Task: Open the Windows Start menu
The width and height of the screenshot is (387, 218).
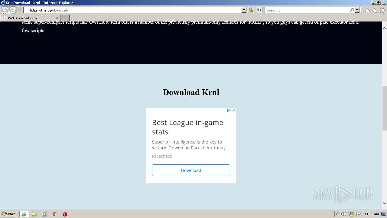Action: coord(8,214)
